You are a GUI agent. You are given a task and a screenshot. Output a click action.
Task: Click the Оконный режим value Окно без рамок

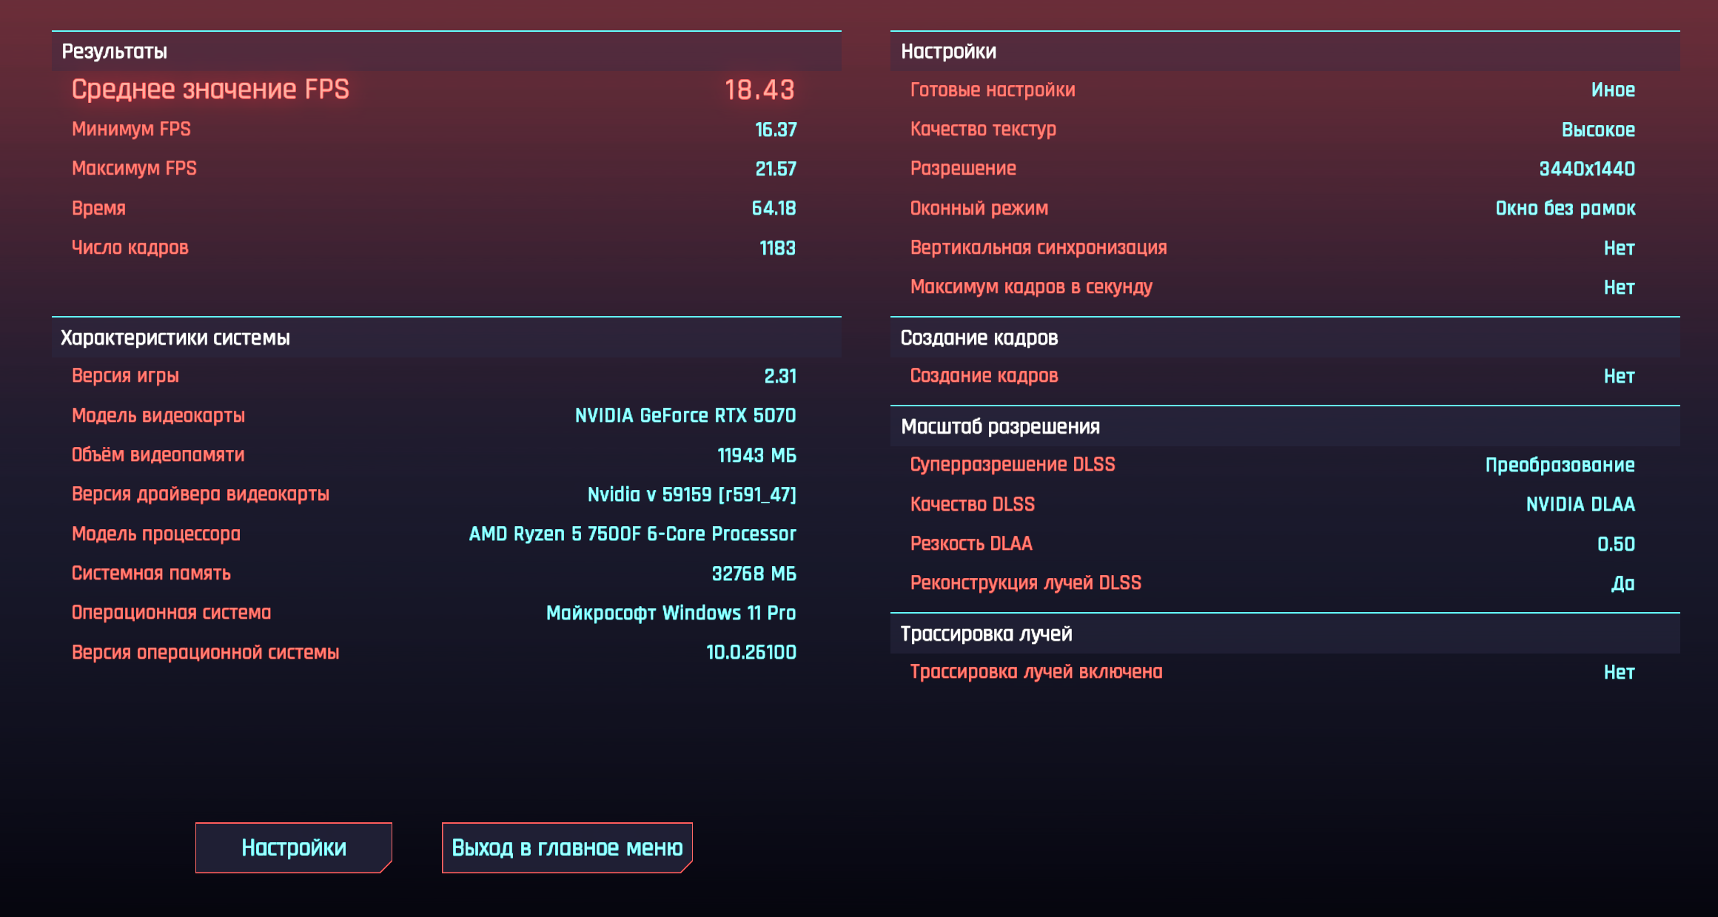click(x=1565, y=208)
